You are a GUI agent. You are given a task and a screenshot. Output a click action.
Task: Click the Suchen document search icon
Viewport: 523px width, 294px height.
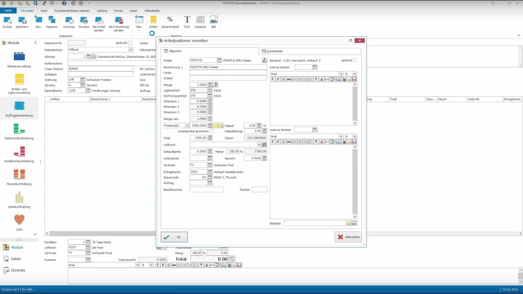(7, 20)
